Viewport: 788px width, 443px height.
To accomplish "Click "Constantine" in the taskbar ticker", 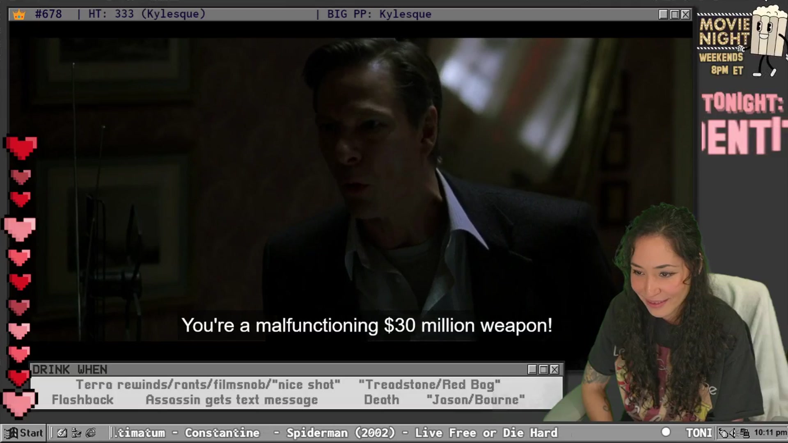I will [222, 433].
